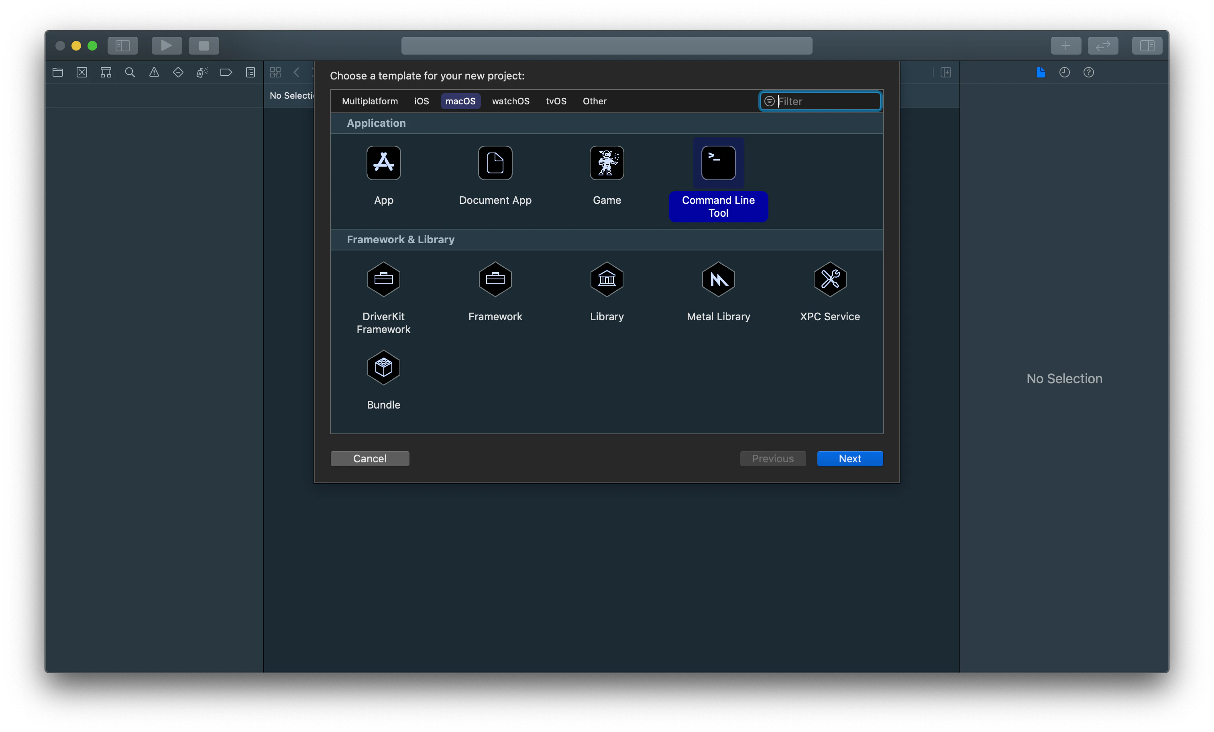1214x732 pixels.
Task: Open the Project navigator folder icon
Action: pos(58,72)
